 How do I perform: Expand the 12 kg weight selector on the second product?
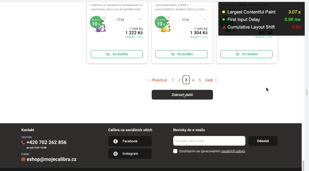194,19
